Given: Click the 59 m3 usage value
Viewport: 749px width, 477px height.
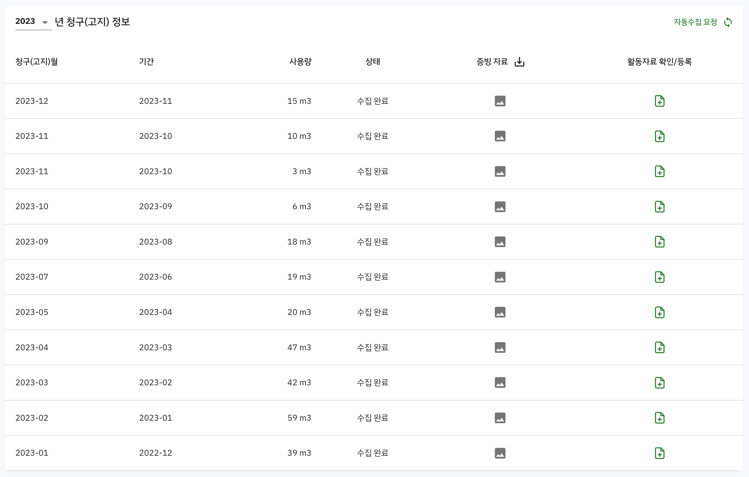Looking at the screenshot, I should pyautogui.click(x=299, y=418).
